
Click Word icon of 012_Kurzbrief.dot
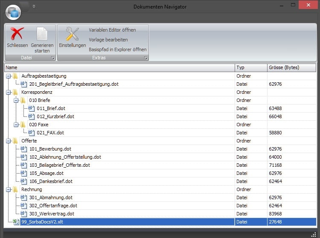[31, 116]
